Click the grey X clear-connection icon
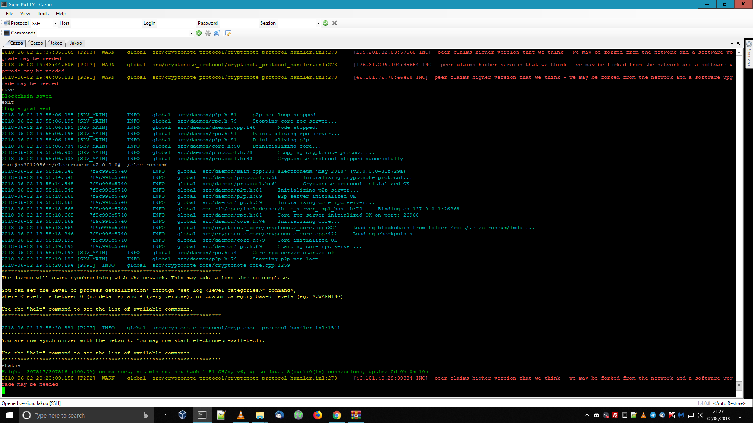 coord(335,23)
